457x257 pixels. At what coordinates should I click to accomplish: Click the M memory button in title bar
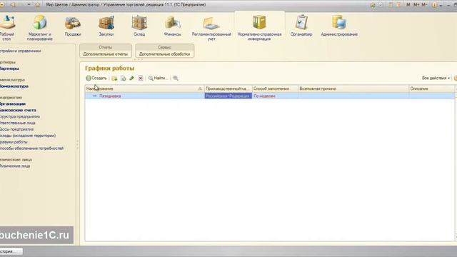(x=408, y=5)
